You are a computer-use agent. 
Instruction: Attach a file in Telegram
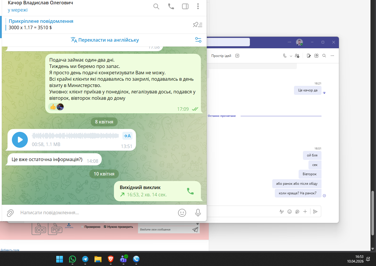pos(10,213)
